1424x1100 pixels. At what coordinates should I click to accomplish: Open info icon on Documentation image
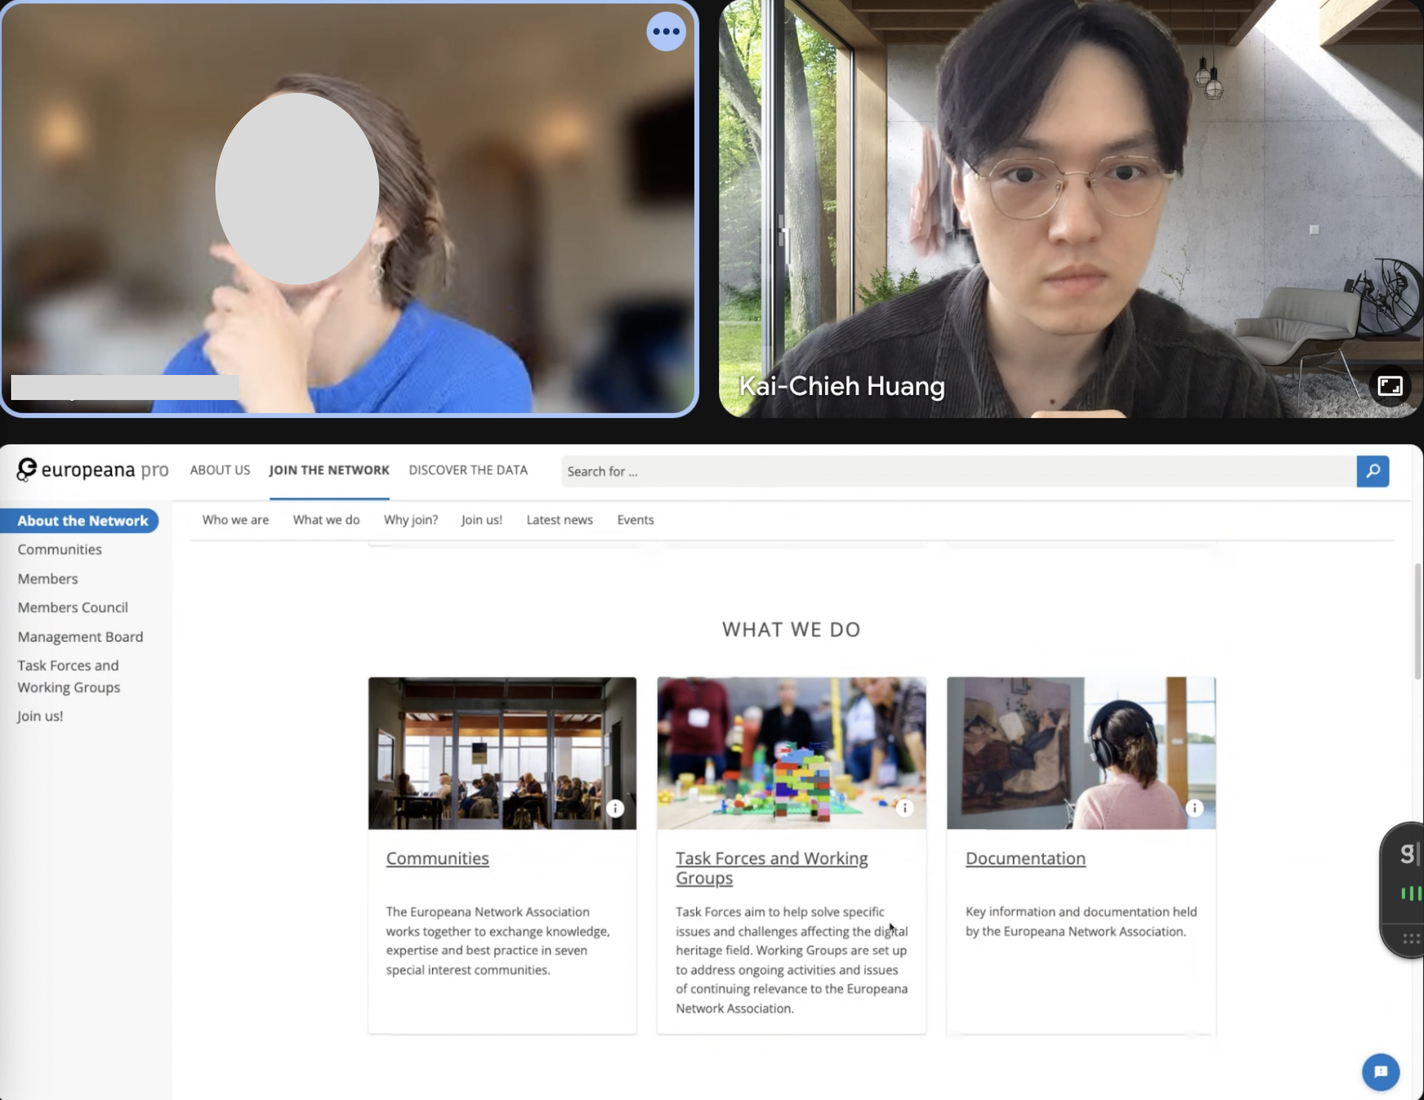coord(1194,808)
